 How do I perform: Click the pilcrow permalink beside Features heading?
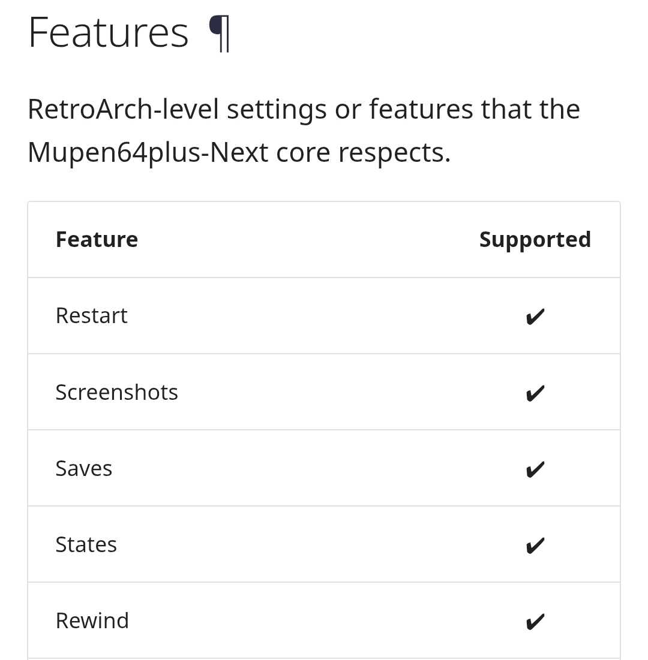click(219, 34)
